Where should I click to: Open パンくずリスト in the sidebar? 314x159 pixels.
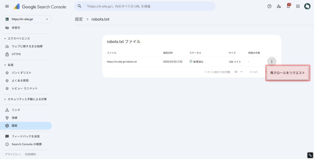tap(21, 73)
